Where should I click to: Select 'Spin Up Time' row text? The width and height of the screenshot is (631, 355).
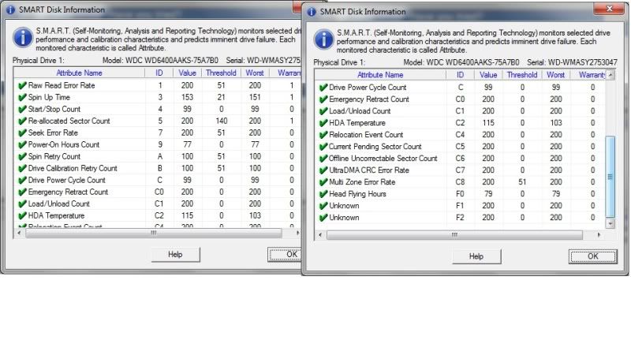[x=49, y=97]
